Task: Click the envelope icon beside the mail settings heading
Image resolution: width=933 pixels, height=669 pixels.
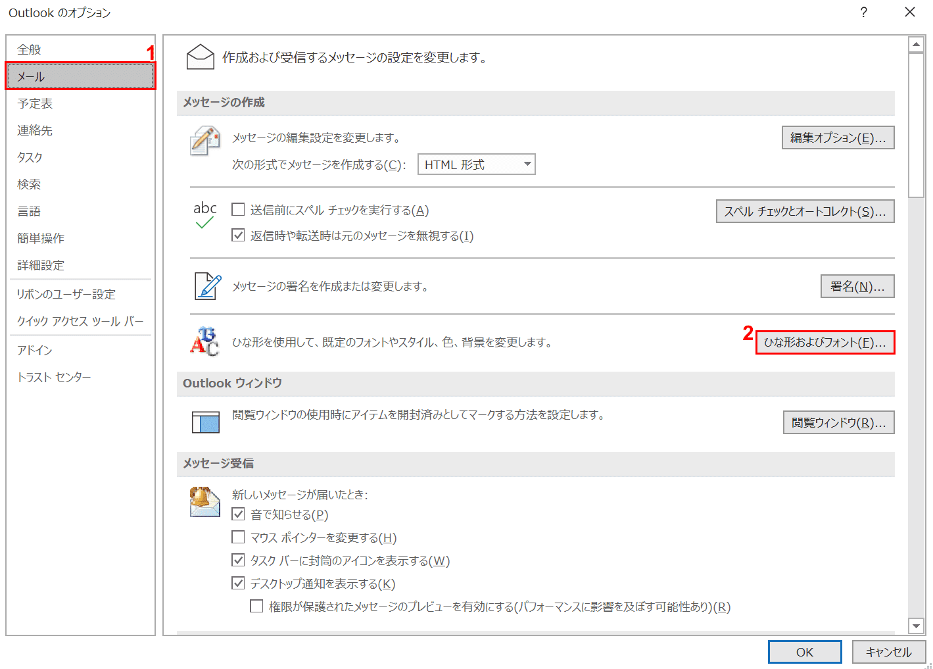Action: click(x=201, y=57)
